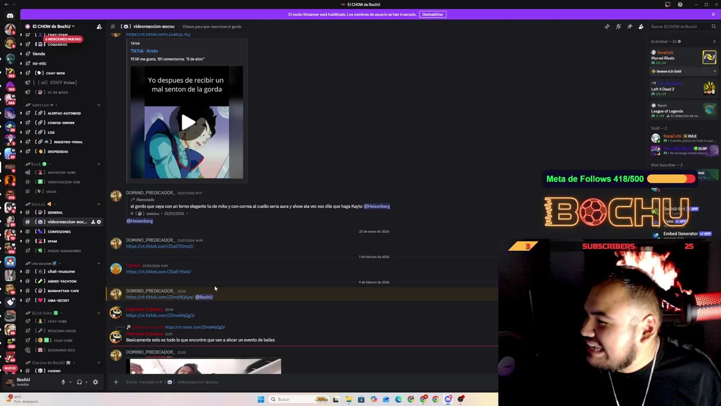Open notification settings bell in header
Image resolution: width=721 pixels, height=406 pixels.
[x=618, y=27]
